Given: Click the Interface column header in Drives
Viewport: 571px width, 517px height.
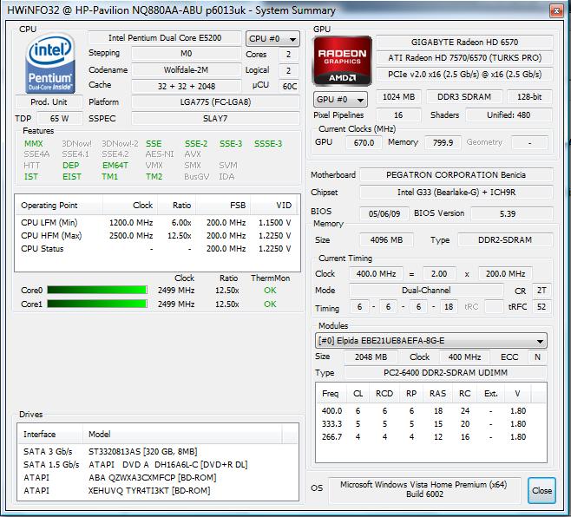Looking at the screenshot, I should [50, 434].
